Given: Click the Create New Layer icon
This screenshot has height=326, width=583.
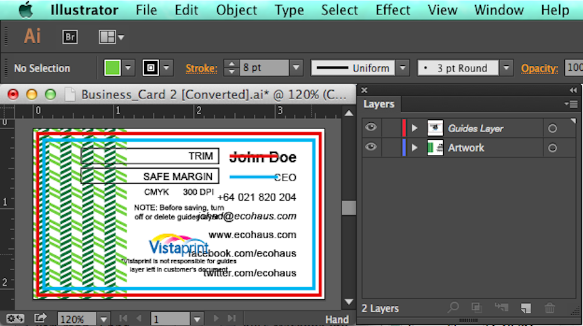Looking at the screenshot, I should pos(526,307).
